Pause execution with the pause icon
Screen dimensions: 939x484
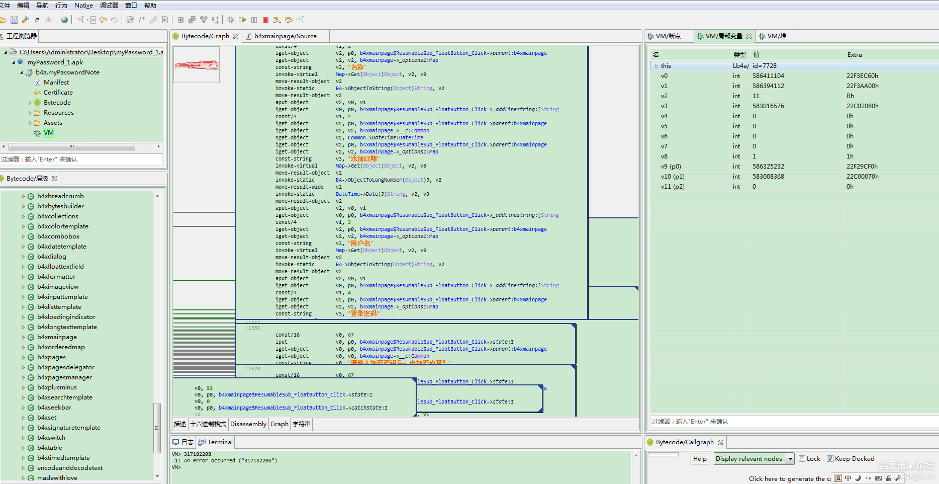point(254,20)
